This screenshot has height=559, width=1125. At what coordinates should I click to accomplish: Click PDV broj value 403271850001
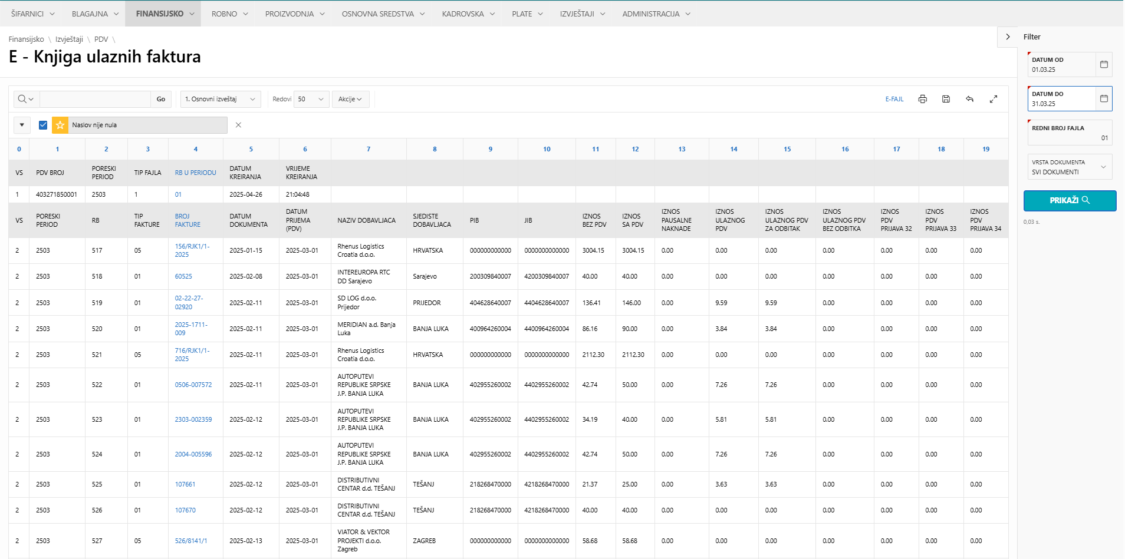56,194
